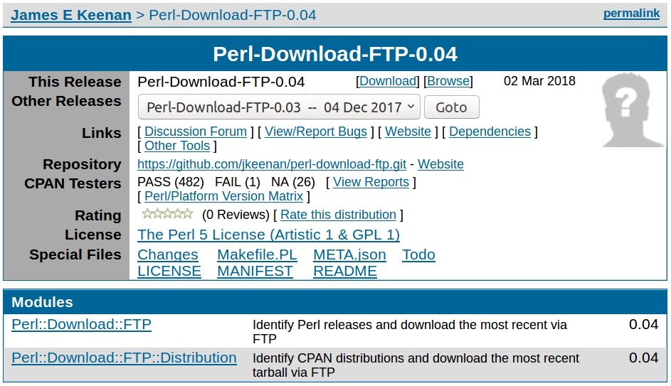Visit the Dependencies link
This screenshot has width=671, height=386.
point(490,132)
